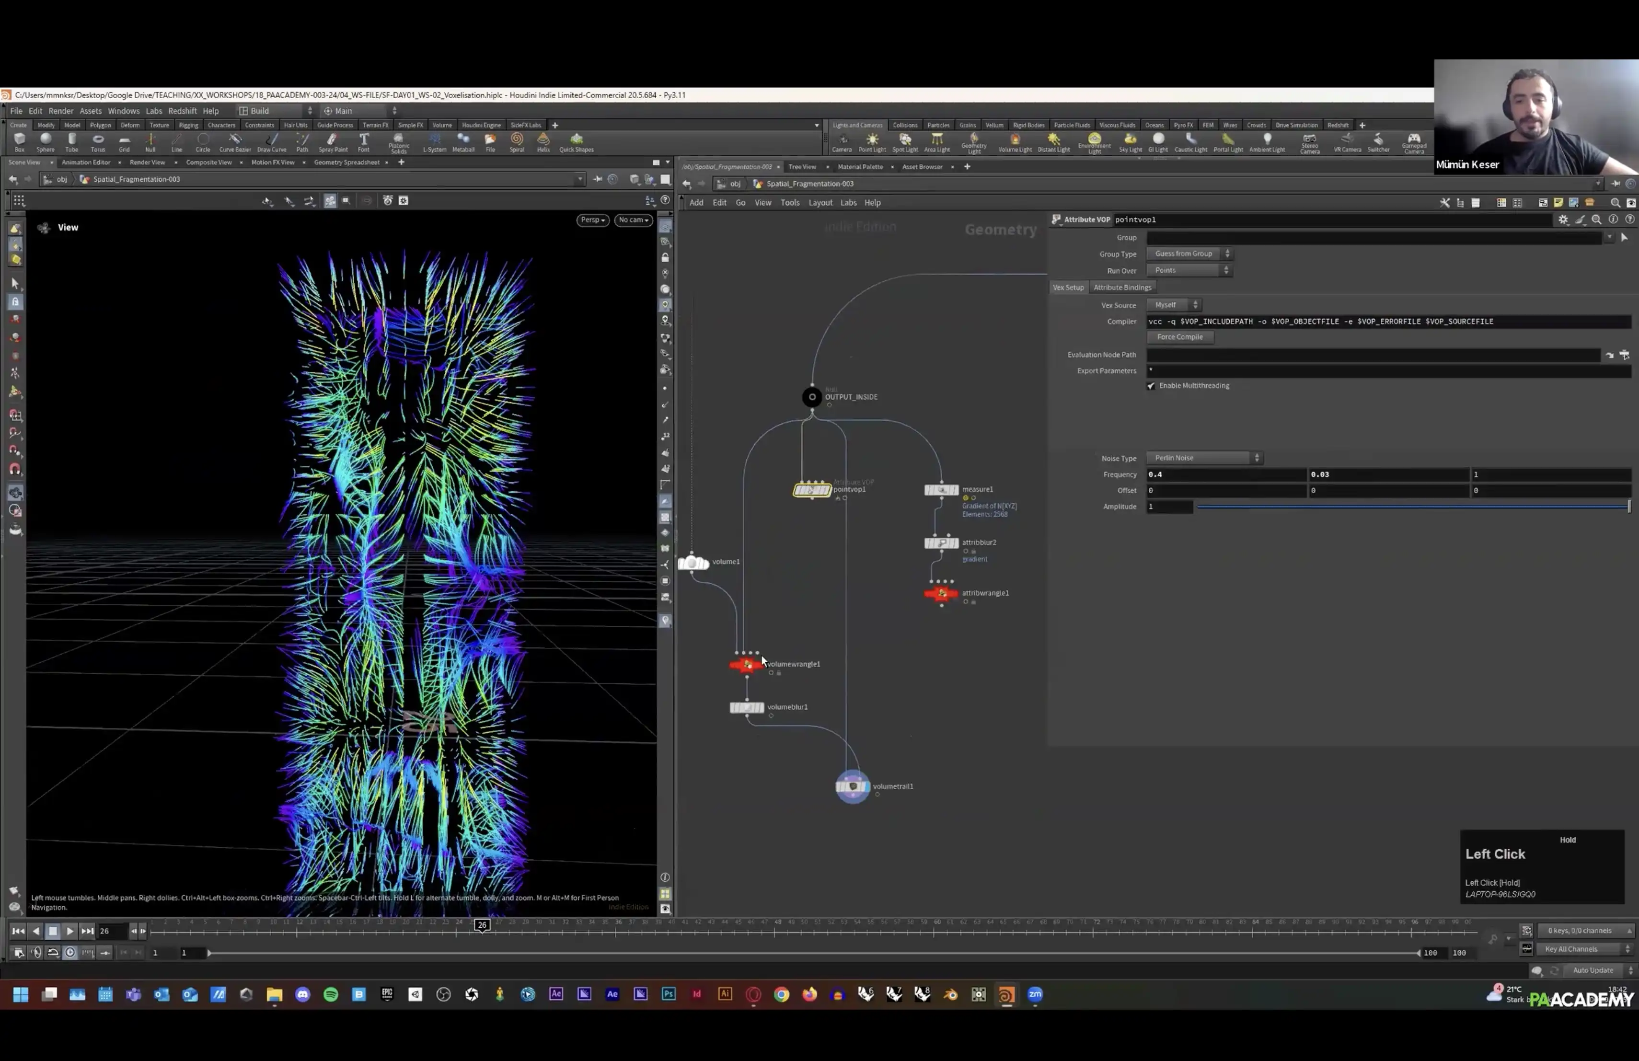
Task: Open the Redshift menu
Action: pyautogui.click(x=183, y=111)
